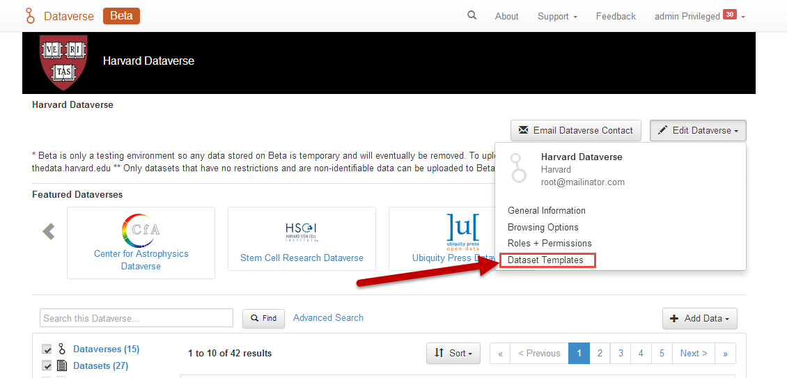Go to results page 2
The image size is (787, 378).
pos(600,354)
